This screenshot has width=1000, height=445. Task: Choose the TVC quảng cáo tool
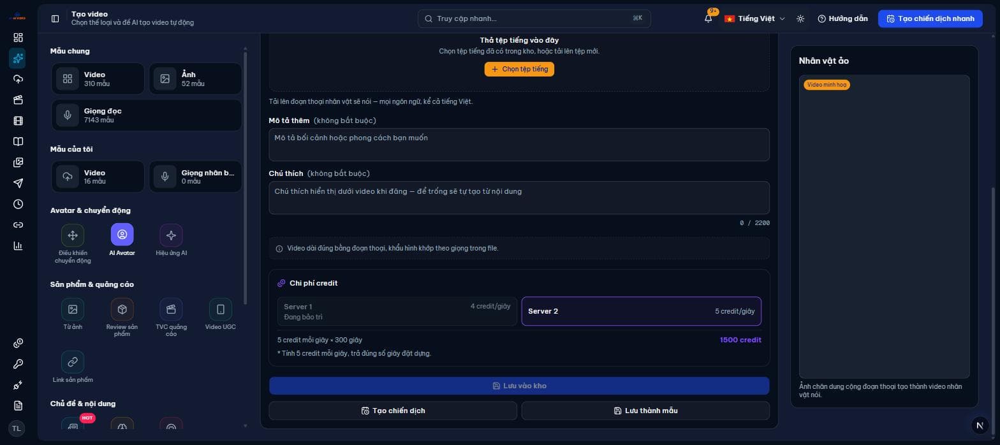171,317
